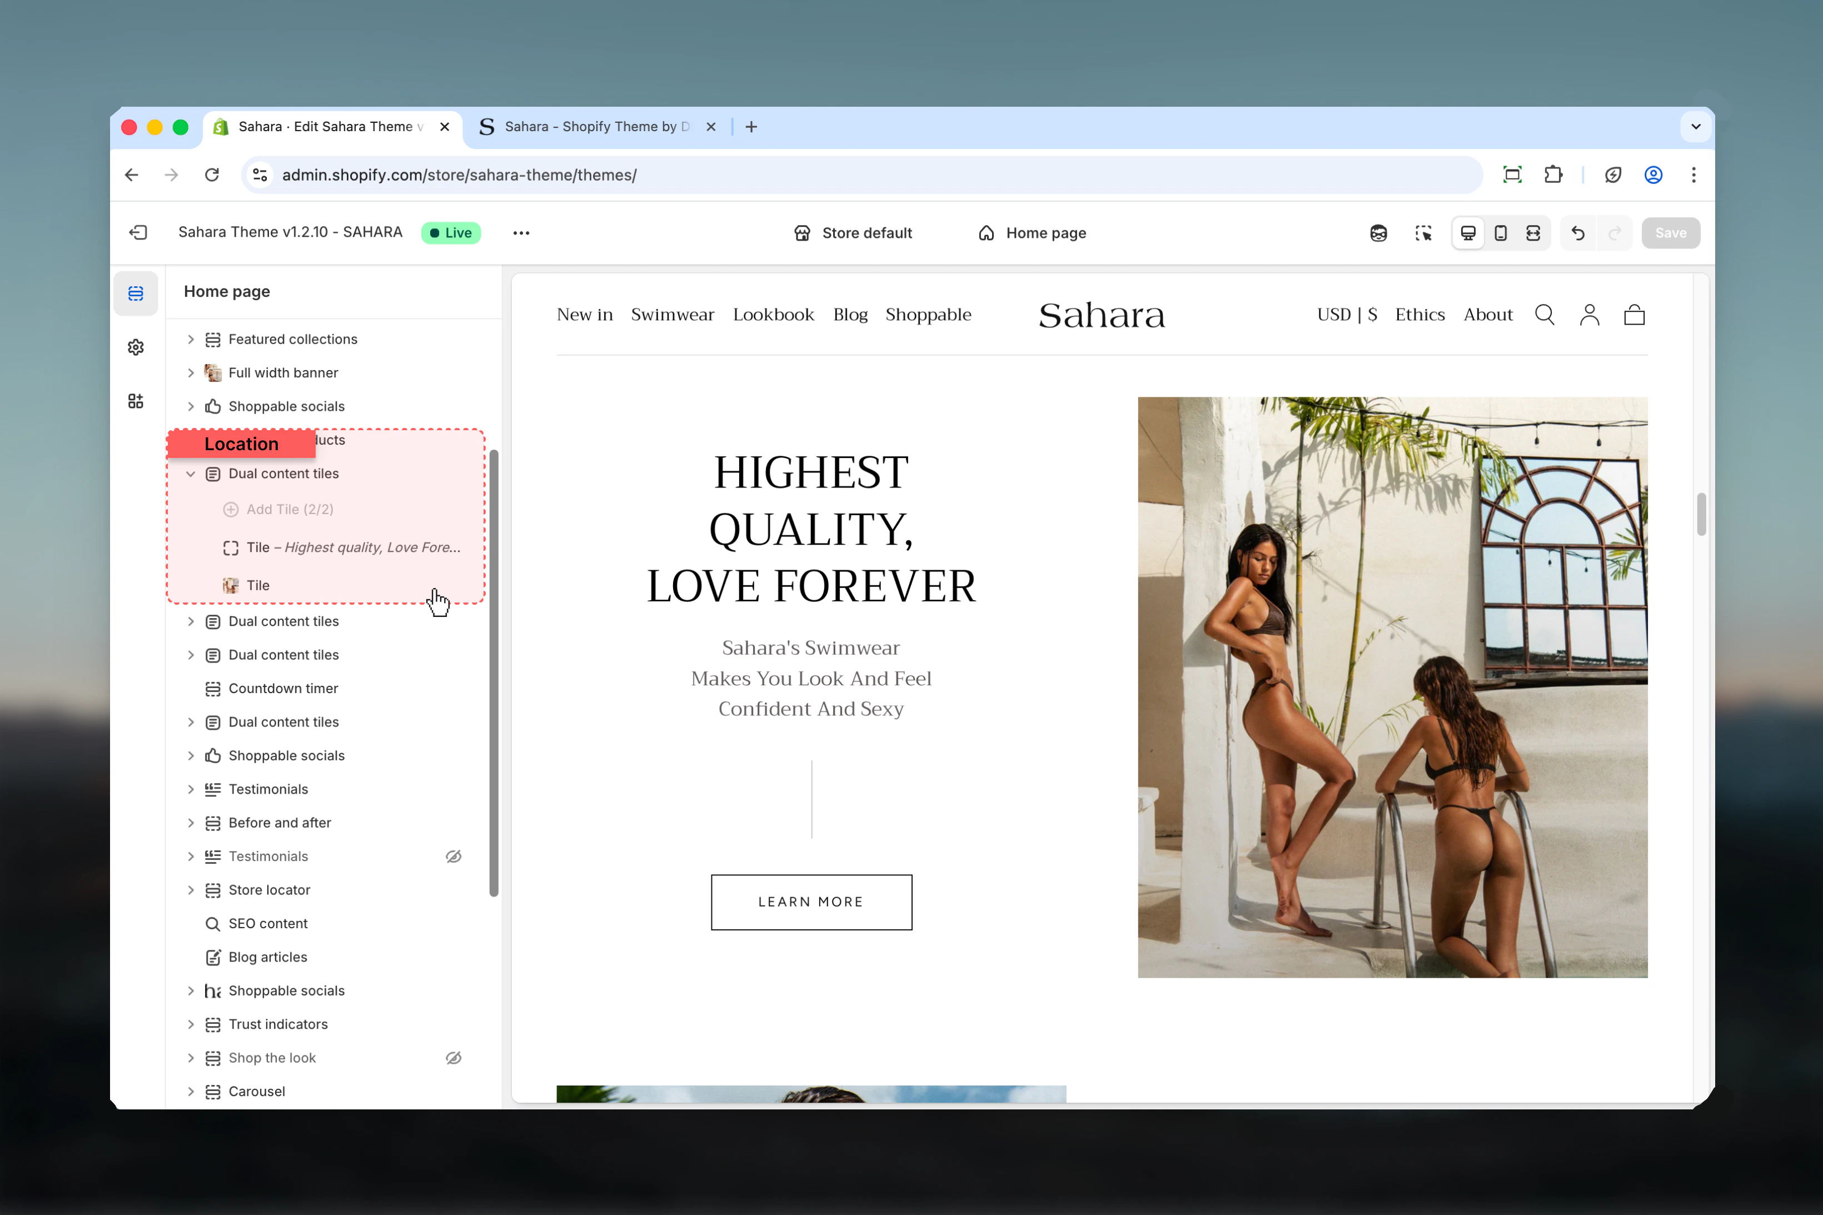Switch to desktop preview

(1468, 233)
